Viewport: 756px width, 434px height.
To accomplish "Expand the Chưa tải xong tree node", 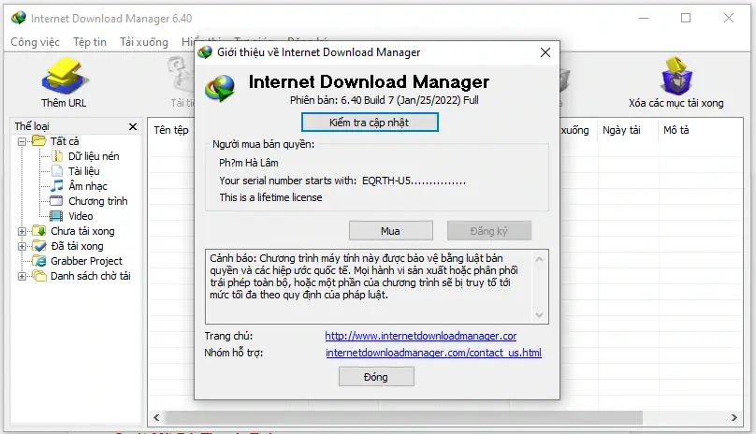I will [22, 231].
